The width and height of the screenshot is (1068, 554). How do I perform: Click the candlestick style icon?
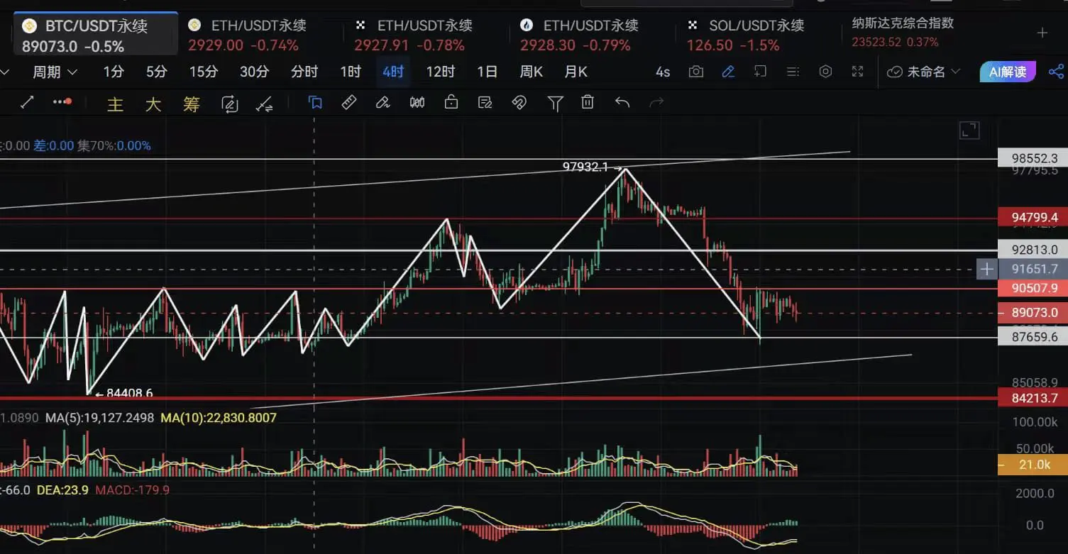[417, 103]
